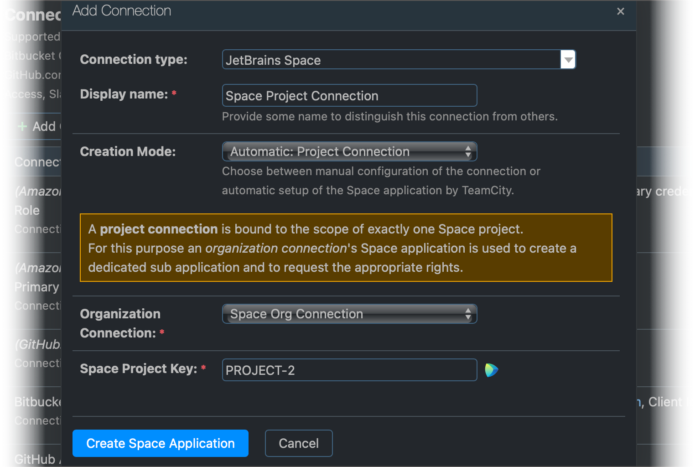Viewport: 695px width, 467px height.
Task: Click the X icon to close Add Connection
Action: (620, 11)
